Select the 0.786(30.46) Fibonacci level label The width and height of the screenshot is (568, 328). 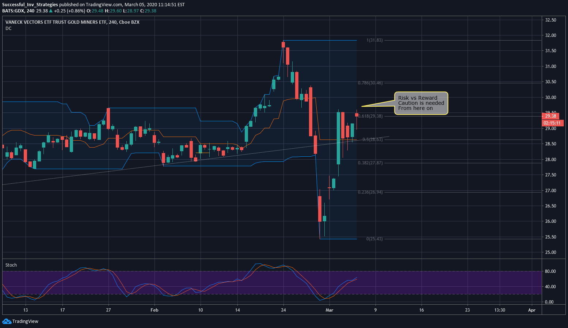pyautogui.click(x=370, y=83)
